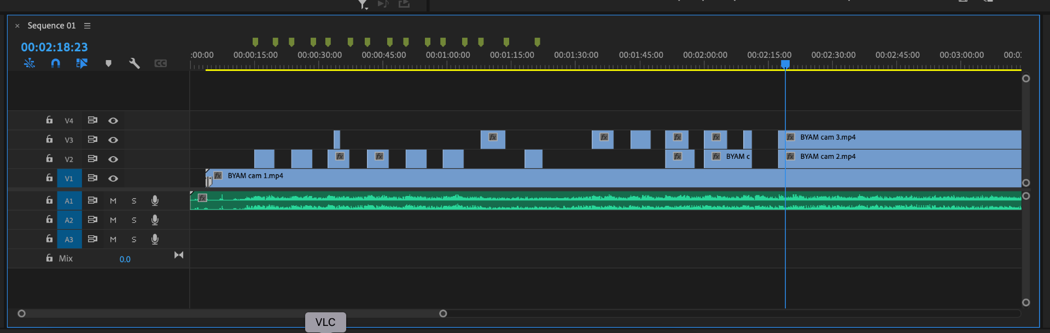
Task: Target the V4 video track
Action: [x=69, y=121]
